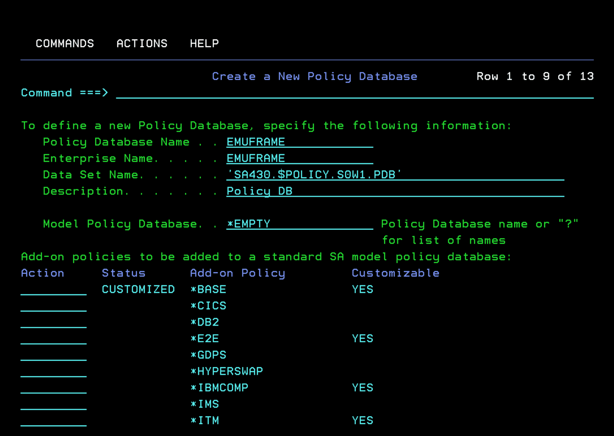Screen dimensions: 614x436
Task: Click the CUSTOMIZED status of *BASE
Action: point(138,289)
